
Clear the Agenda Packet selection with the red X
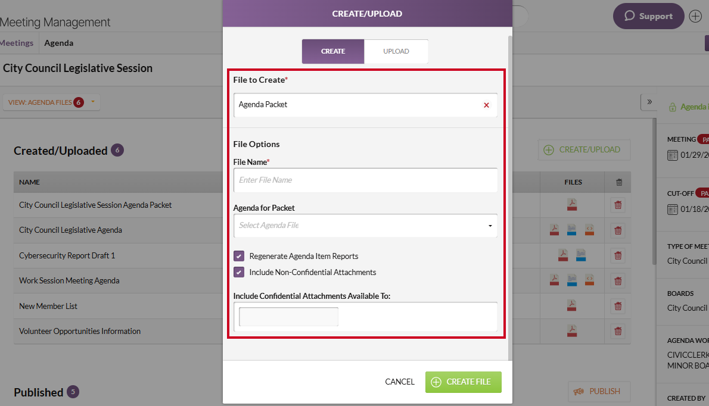(x=487, y=105)
